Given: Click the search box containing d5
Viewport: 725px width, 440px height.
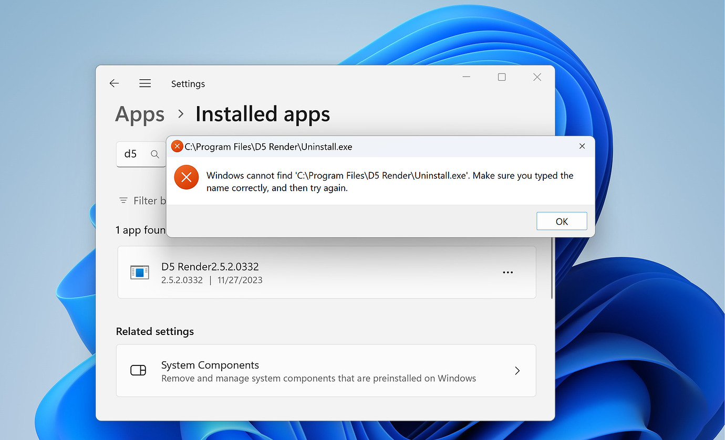Looking at the screenshot, I should coord(141,154).
